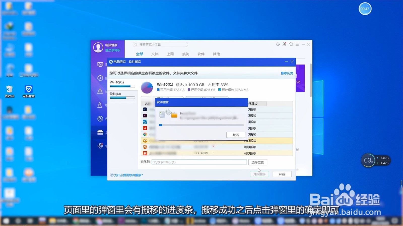This screenshot has width=403, height=226.
Task: Switch to the 软件 tab
Action: (x=201, y=54)
